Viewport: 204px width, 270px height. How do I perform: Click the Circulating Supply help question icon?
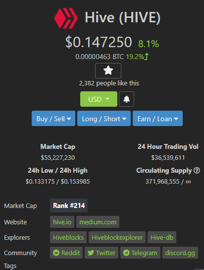pyautogui.click(x=197, y=170)
